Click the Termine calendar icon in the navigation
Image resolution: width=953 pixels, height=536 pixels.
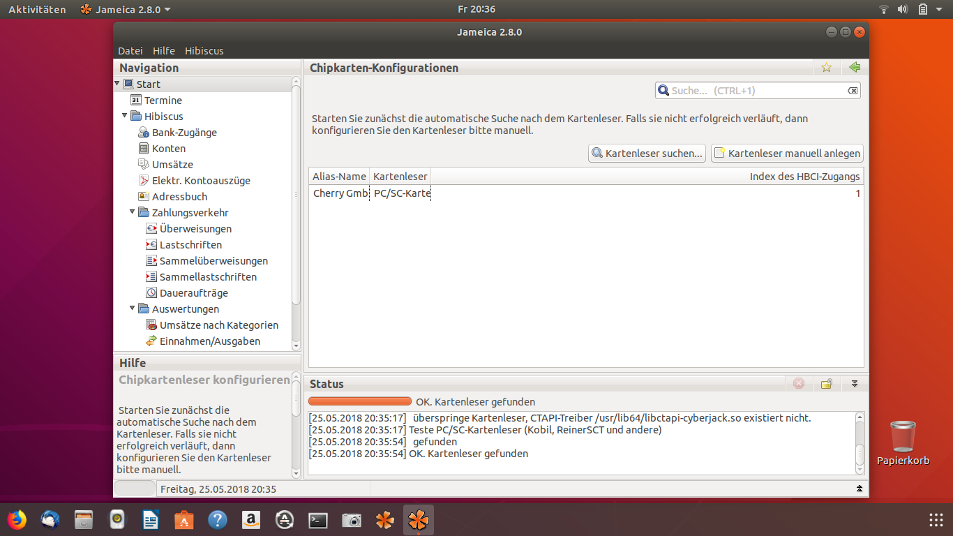click(x=136, y=100)
